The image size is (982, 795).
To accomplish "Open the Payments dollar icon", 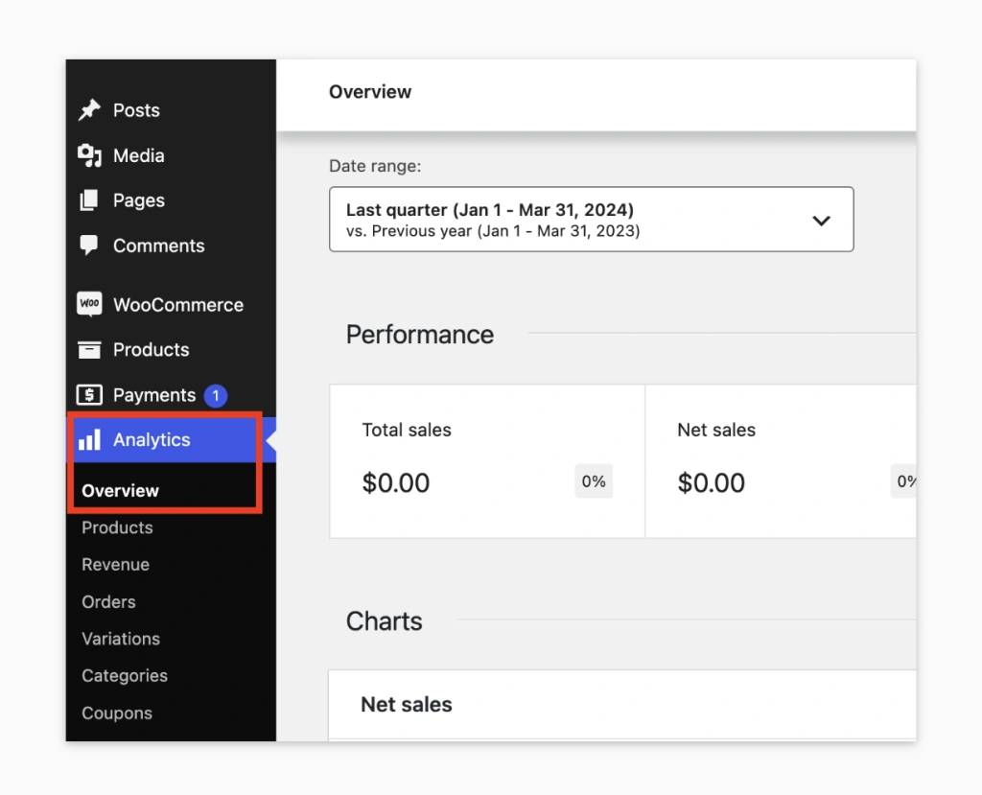I will coord(90,394).
